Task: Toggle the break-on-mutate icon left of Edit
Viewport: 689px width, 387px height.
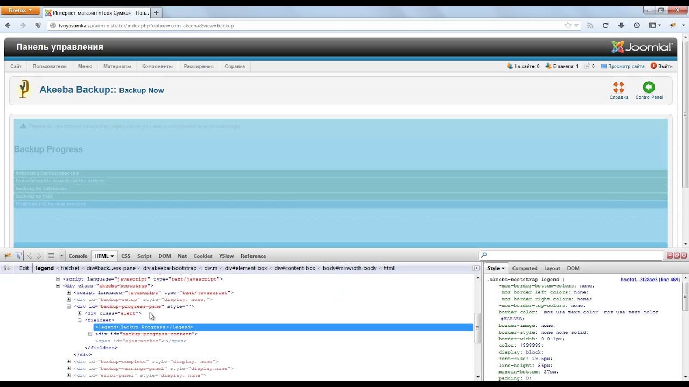Action: 7,268
